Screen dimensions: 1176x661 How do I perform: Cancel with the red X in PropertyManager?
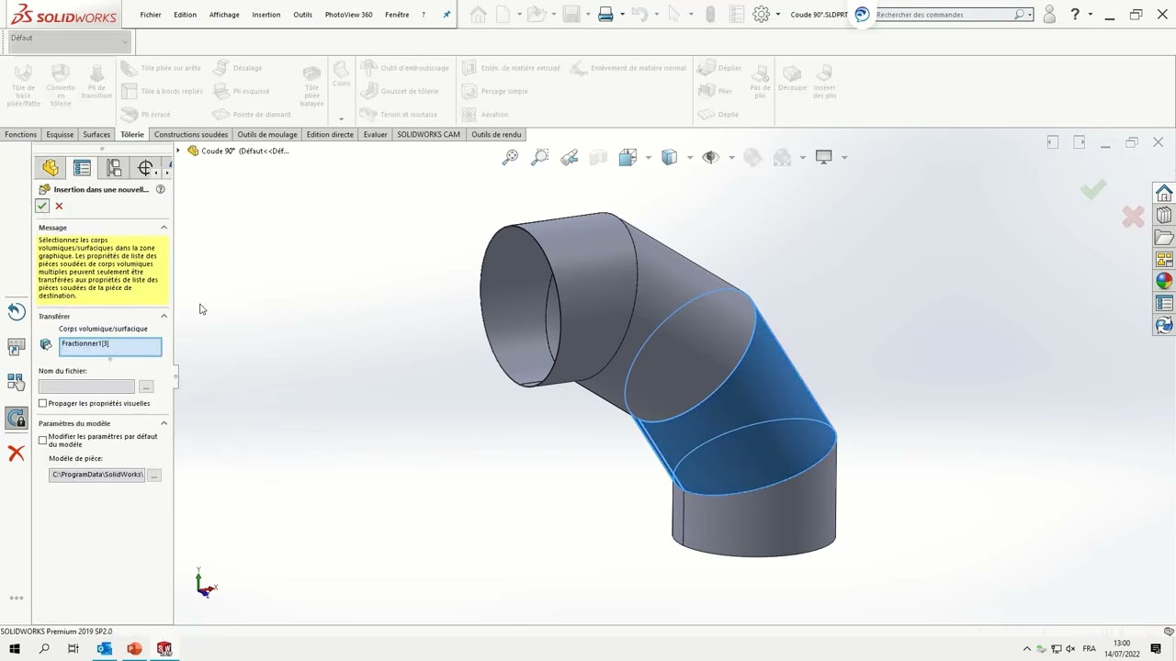(59, 206)
